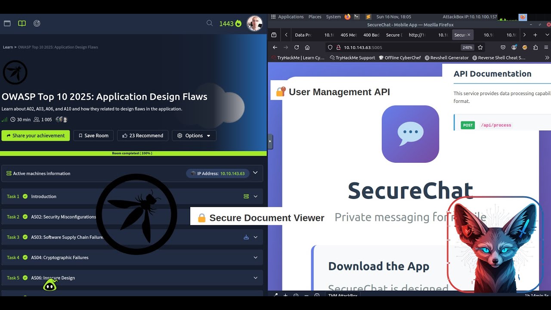Open the Extensions puzzle icon

point(536,47)
